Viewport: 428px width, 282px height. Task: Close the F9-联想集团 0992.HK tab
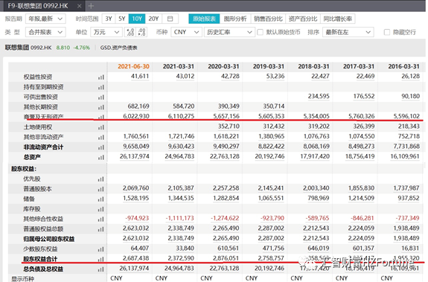point(79,6)
